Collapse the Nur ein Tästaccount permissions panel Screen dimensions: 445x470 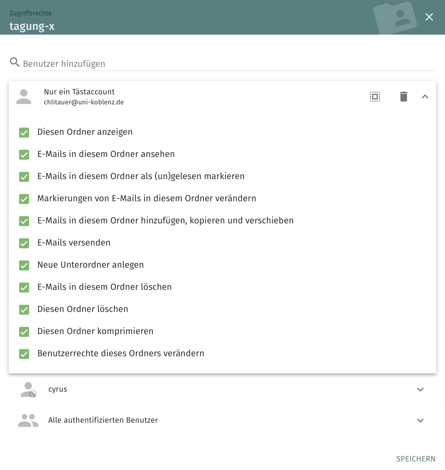coord(425,97)
